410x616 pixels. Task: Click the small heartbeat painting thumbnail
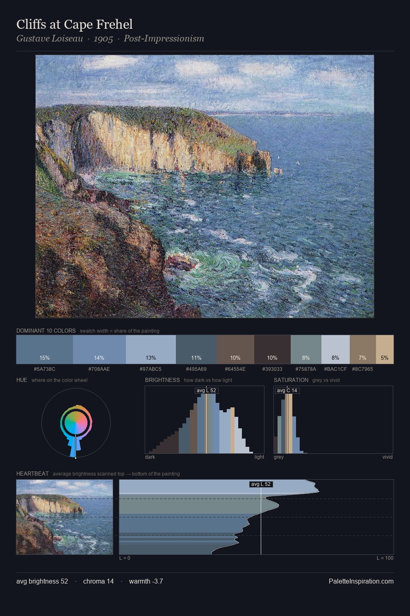[64, 517]
